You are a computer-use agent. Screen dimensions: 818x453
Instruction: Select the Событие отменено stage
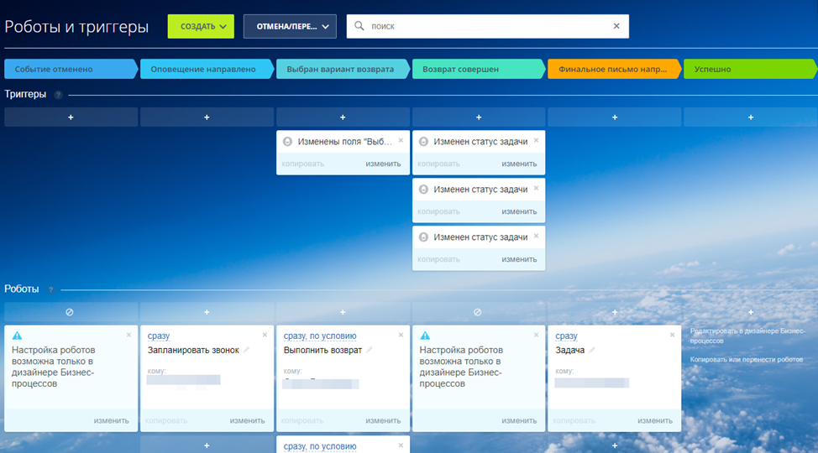tap(71, 69)
